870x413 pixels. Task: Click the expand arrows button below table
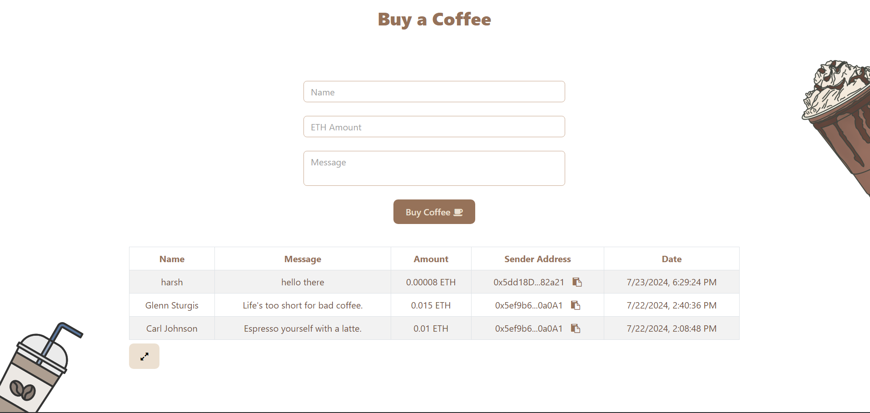pyautogui.click(x=144, y=356)
